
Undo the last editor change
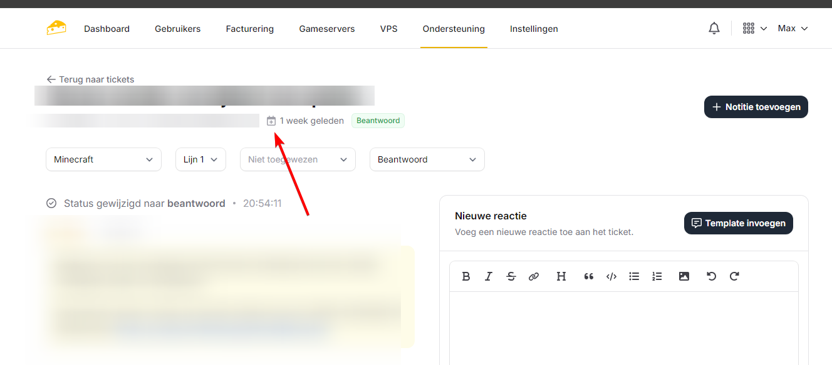[x=711, y=276]
